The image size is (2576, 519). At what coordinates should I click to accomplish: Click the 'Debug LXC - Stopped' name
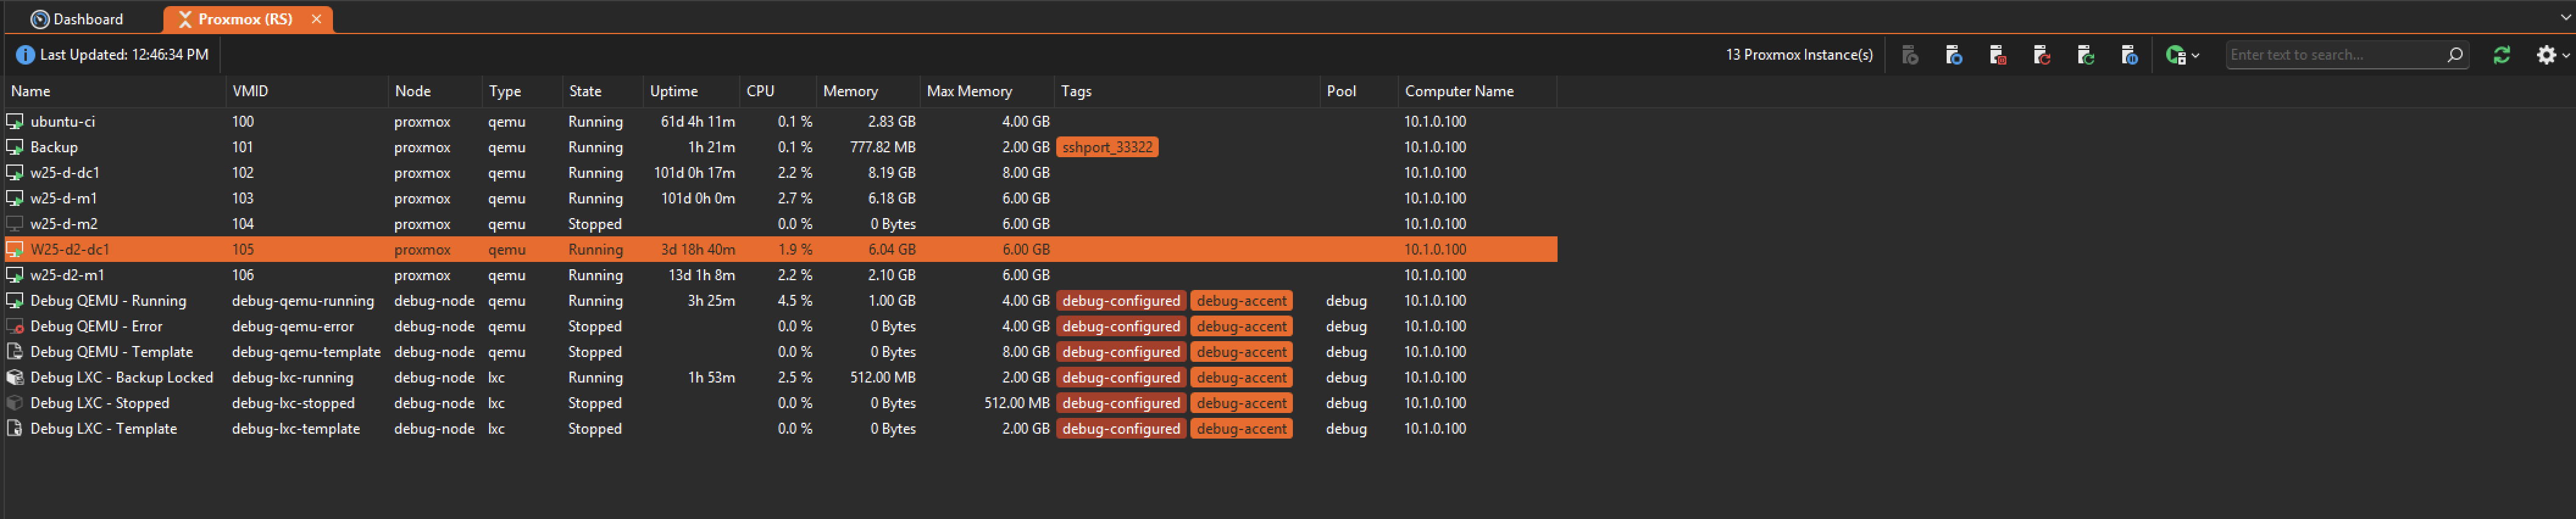[x=100, y=403]
